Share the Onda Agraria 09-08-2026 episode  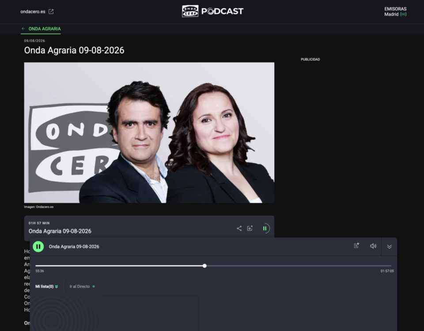pyautogui.click(x=239, y=229)
